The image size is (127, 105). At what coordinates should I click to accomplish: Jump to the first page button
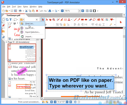(x=52, y=102)
